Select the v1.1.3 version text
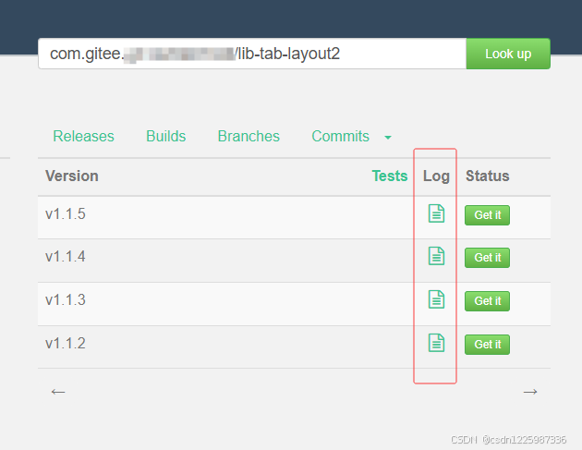Image resolution: width=582 pixels, height=450 pixels. [x=66, y=299]
